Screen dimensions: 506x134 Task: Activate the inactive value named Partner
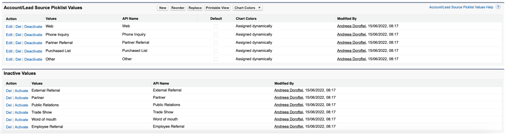(x=21, y=98)
